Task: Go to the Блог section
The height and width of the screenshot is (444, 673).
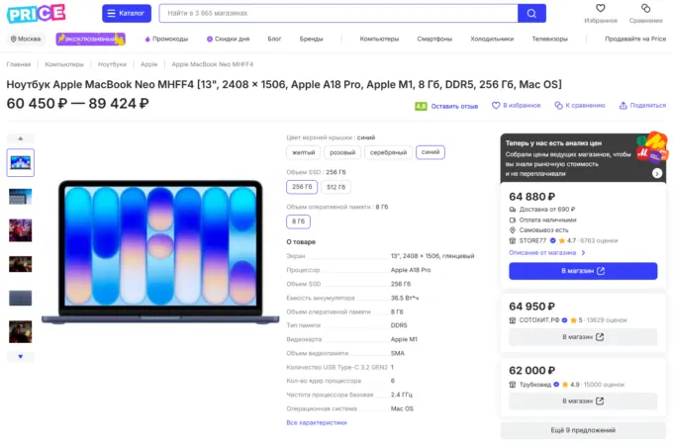Action: point(274,39)
